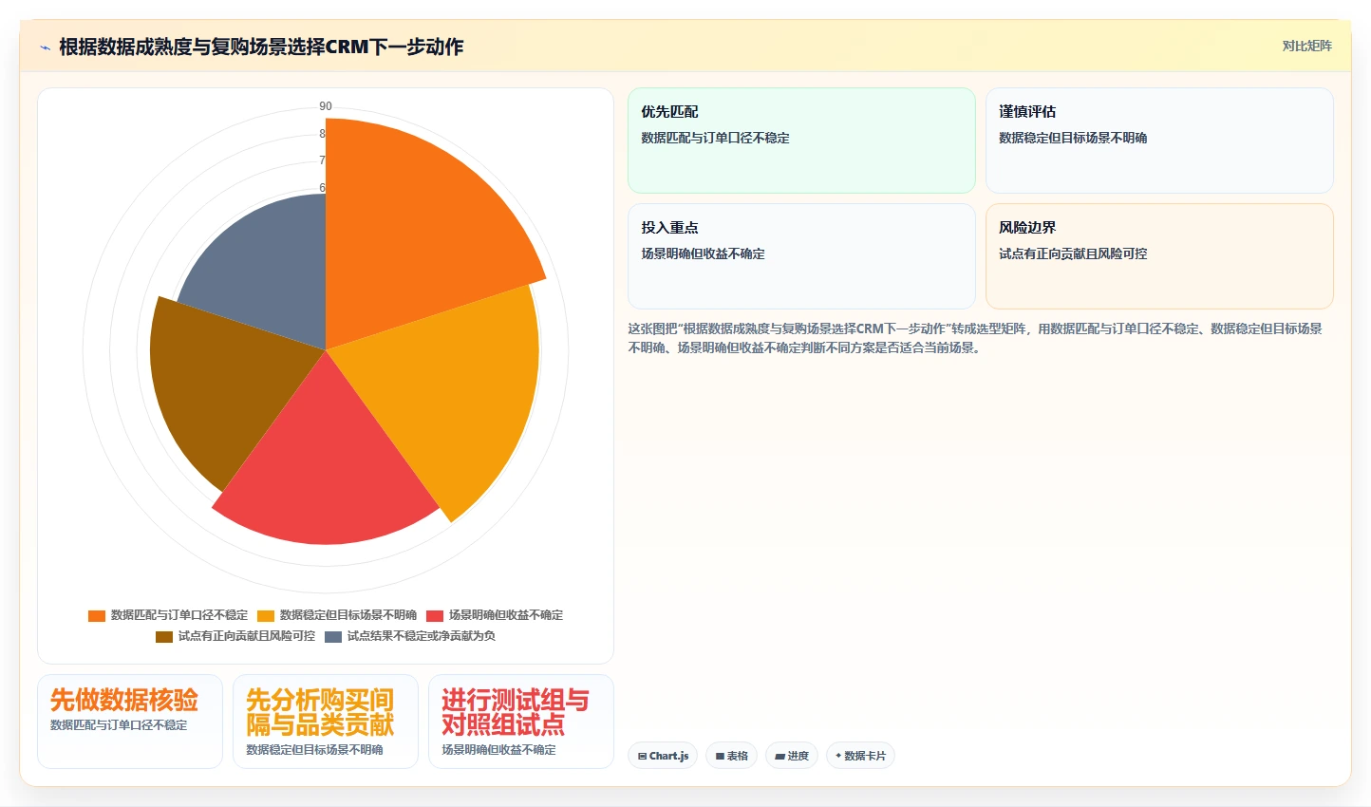Screen dimensions: 1371x807
Task: Click subtitle 数据稳定但目标场景不明确 in 谨慎评估 card
Action: [1073, 138]
